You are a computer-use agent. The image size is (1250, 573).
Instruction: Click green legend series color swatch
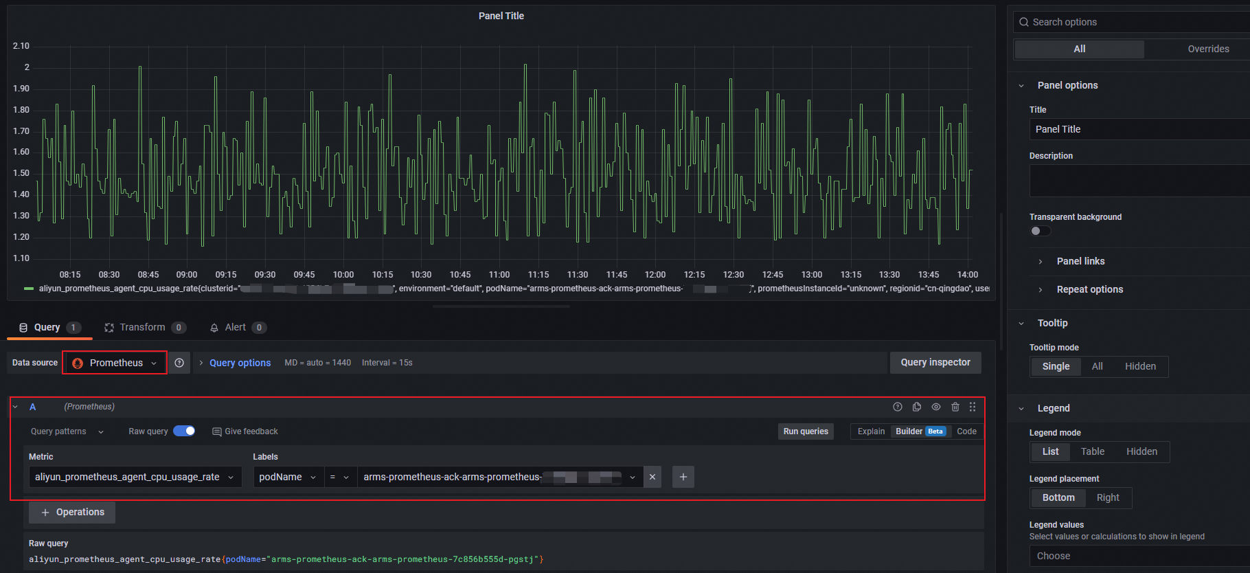[29, 289]
